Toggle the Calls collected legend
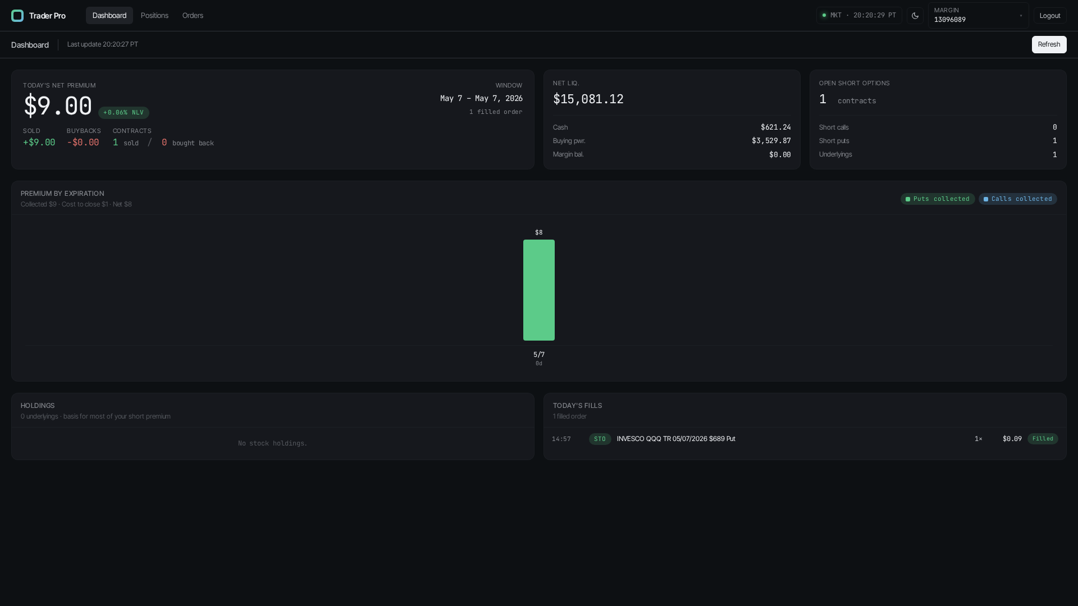The width and height of the screenshot is (1078, 606). [1017, 199]
